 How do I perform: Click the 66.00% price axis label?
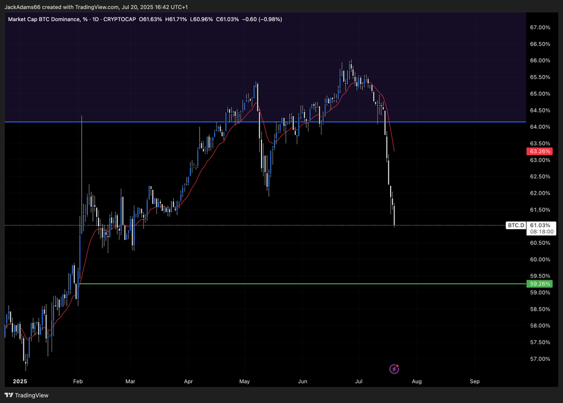(x=540, y=61)
